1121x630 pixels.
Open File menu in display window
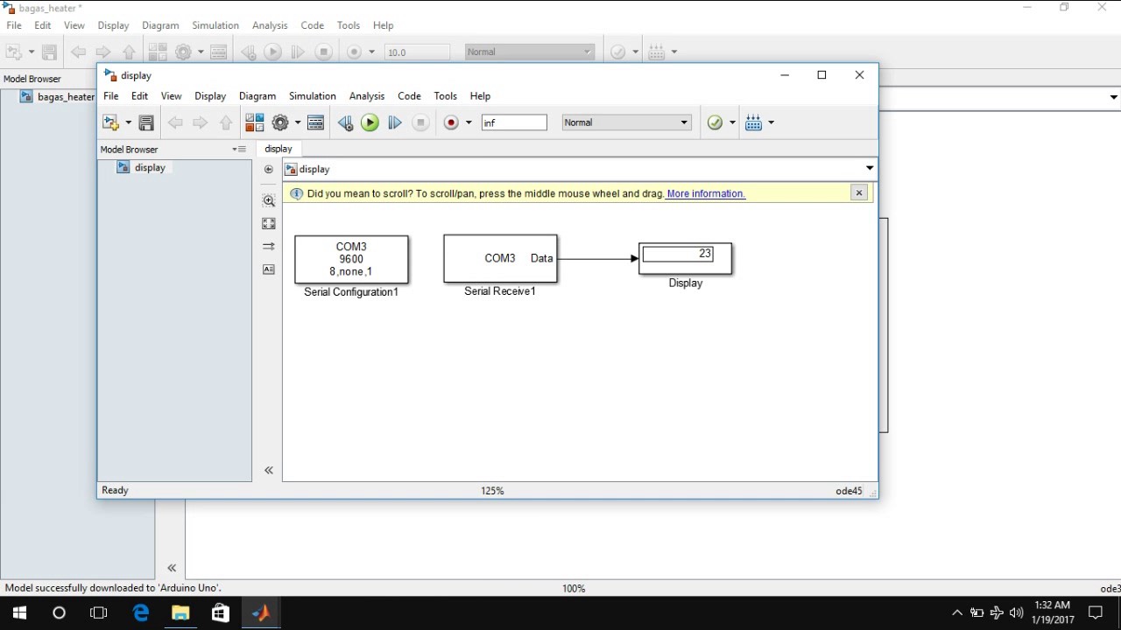click(x=111, y=95)
